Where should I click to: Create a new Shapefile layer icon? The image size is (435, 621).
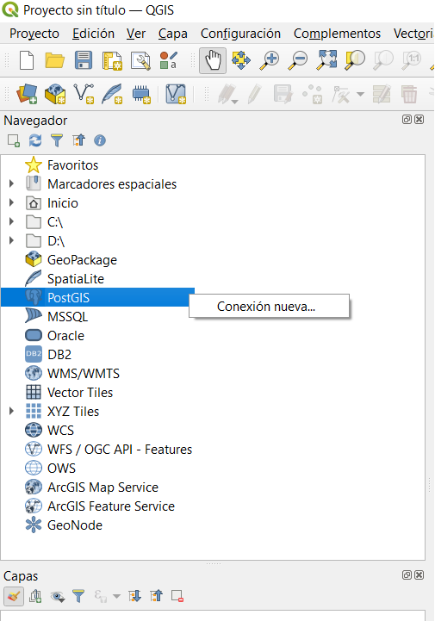[x=84, y=94]
